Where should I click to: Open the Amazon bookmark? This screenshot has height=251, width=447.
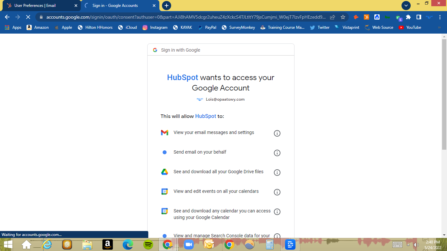(38, 27)
